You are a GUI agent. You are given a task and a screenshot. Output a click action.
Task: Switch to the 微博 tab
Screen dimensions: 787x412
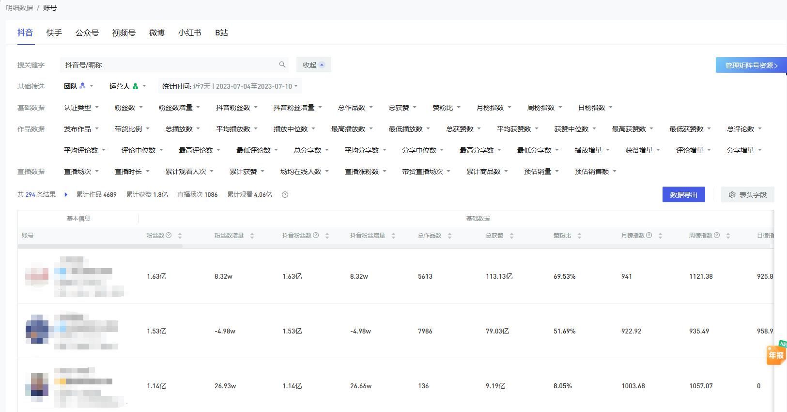(157, 32)
